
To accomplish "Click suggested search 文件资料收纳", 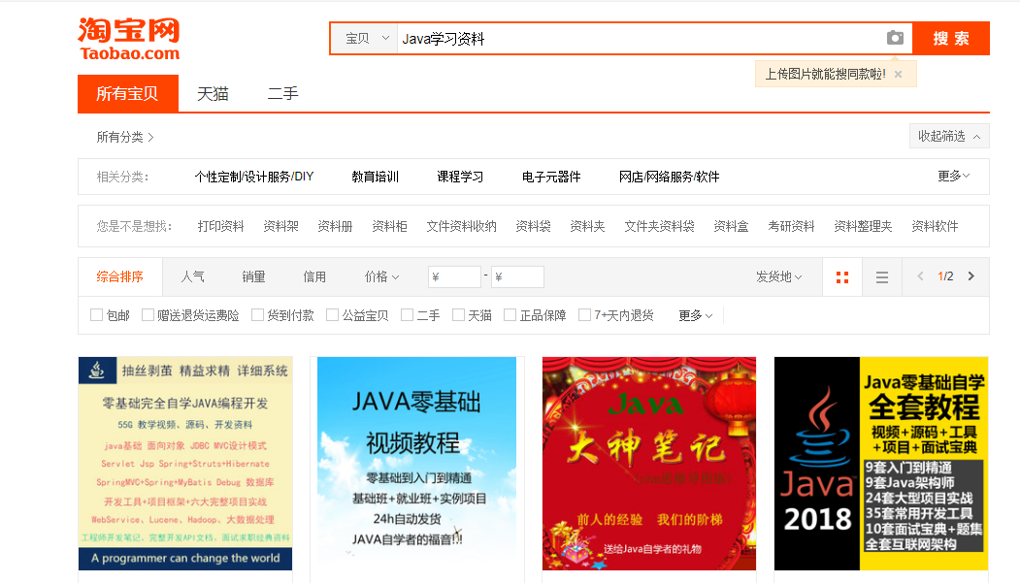I will [x=461, y=226].
